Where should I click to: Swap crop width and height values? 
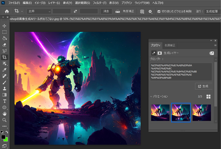(75, 11)
